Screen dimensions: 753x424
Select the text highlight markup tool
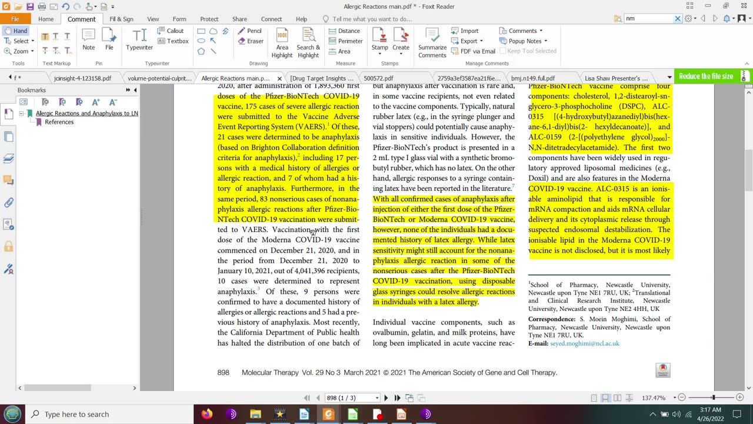click(x=45, y=37)
